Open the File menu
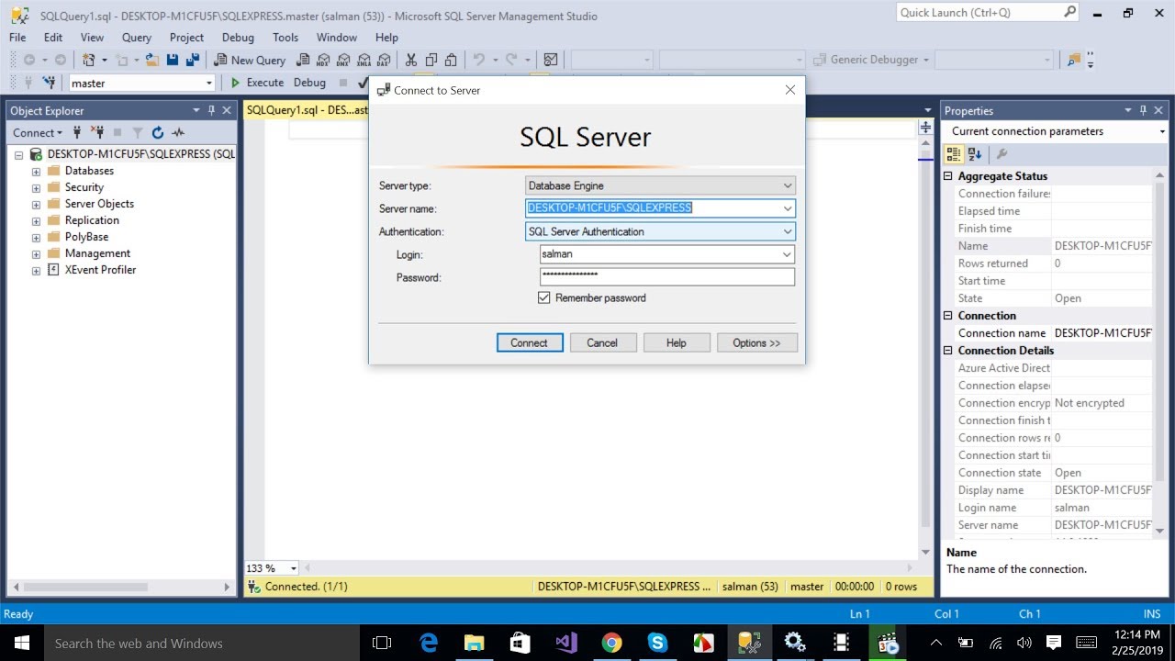This screenshot has height=661, width=1175. pos(17,38)
